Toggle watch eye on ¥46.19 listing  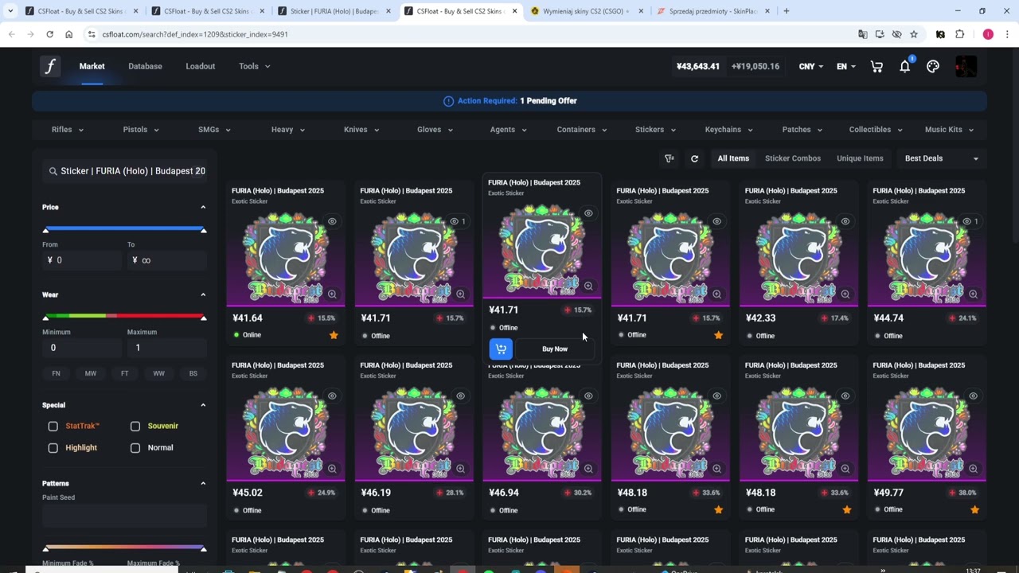click(x=460, y=396)
